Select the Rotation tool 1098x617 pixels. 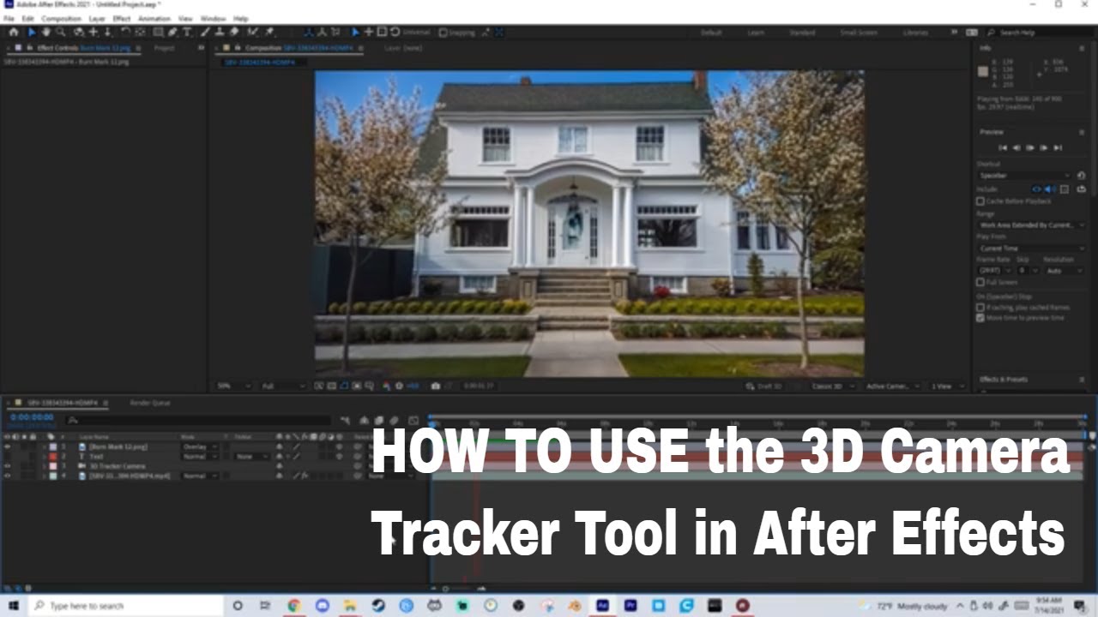pyautogui.click(x=126, y=33)
